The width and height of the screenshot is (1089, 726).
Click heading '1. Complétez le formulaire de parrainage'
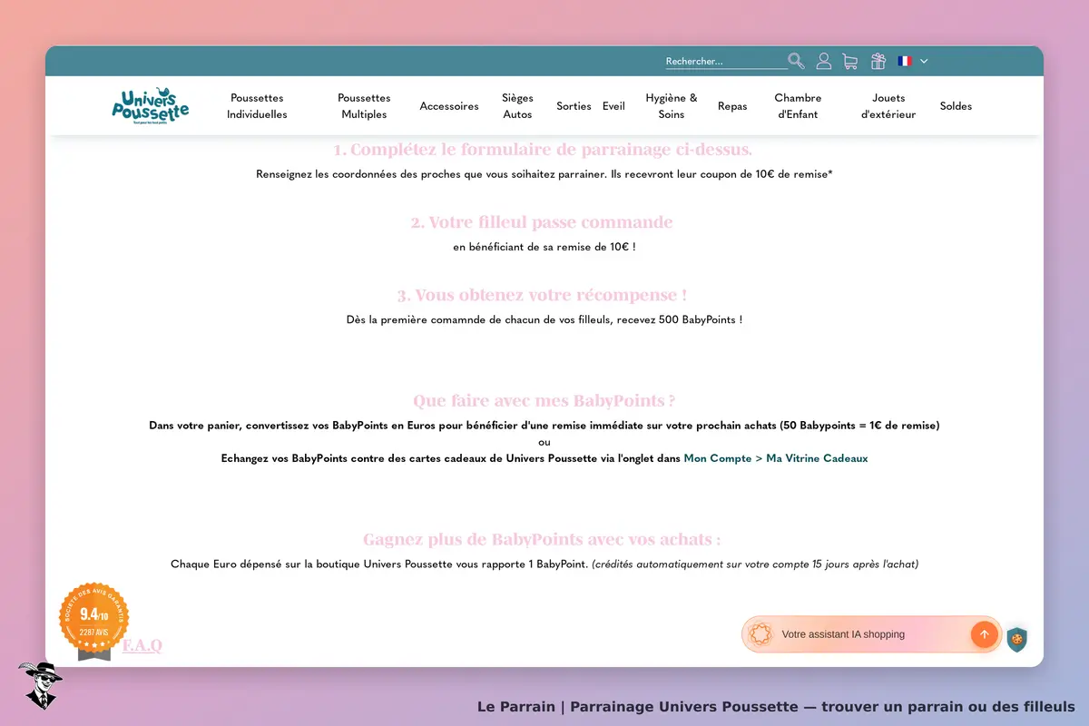543,150
